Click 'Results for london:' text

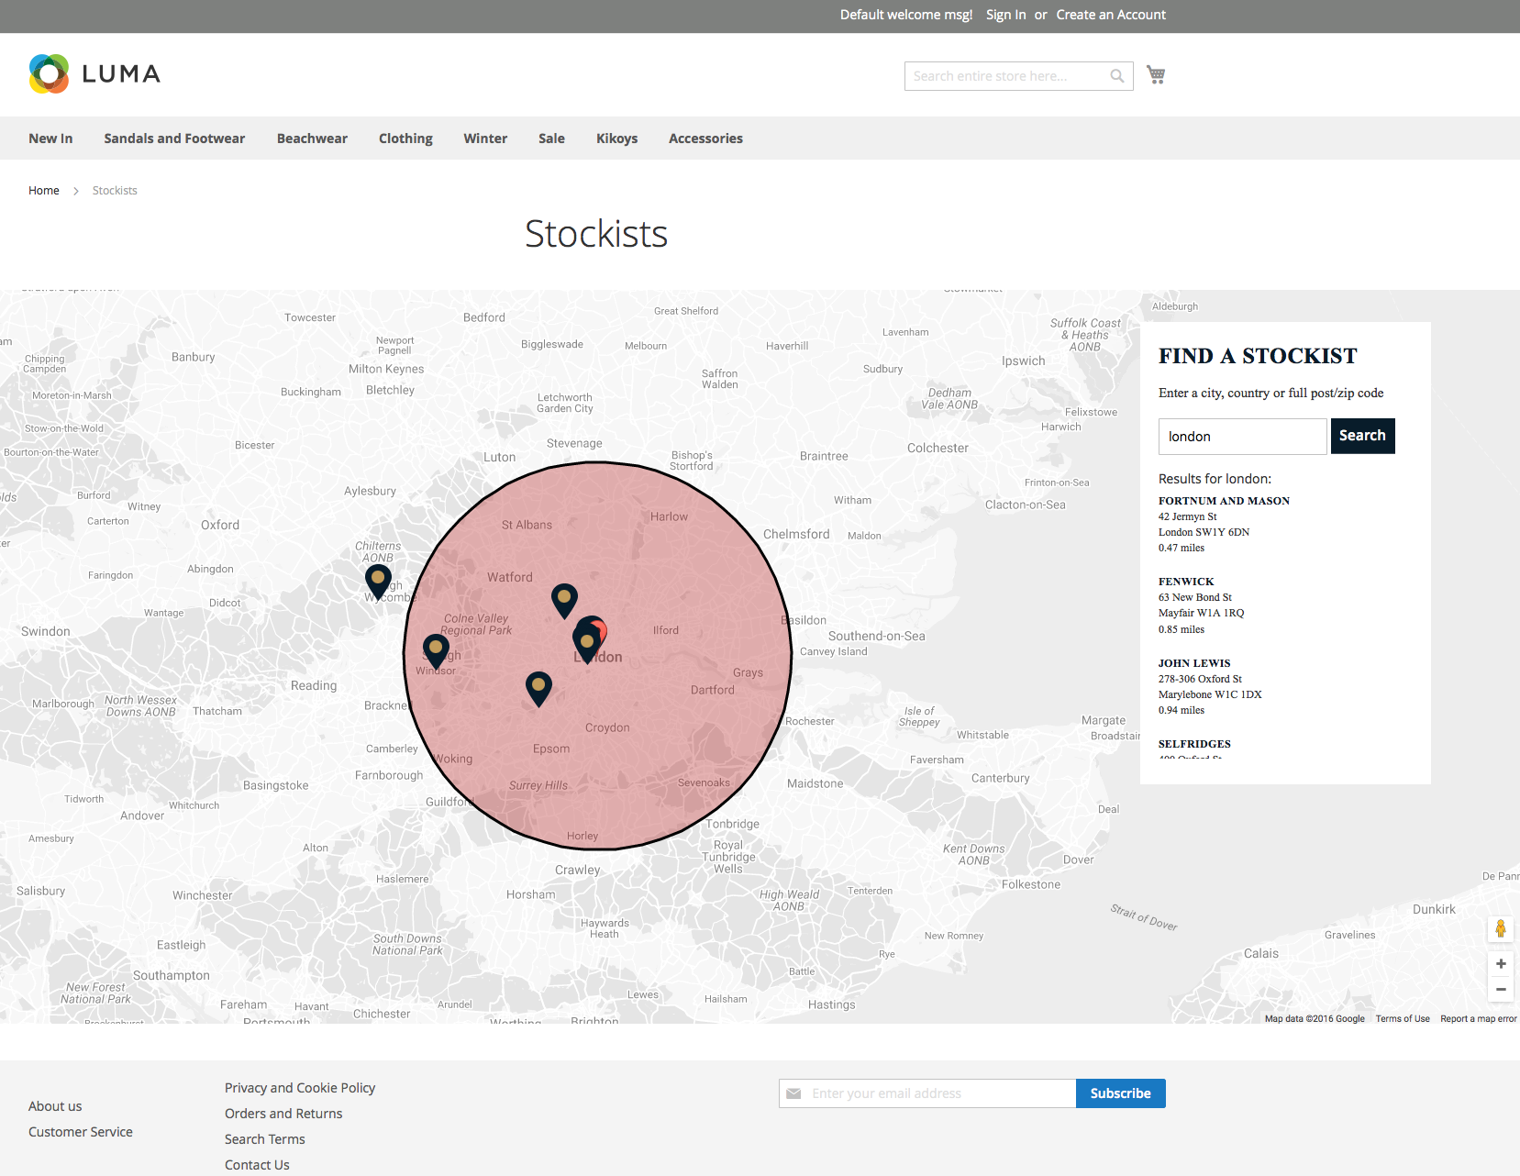tap(1215, 479)
